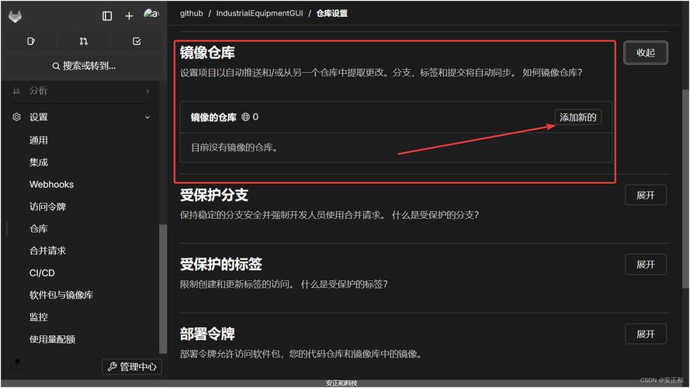The width and height of the screenshot is (690, 388).
Task: Open Webhooks settings
Action: [x=51, y=185]
